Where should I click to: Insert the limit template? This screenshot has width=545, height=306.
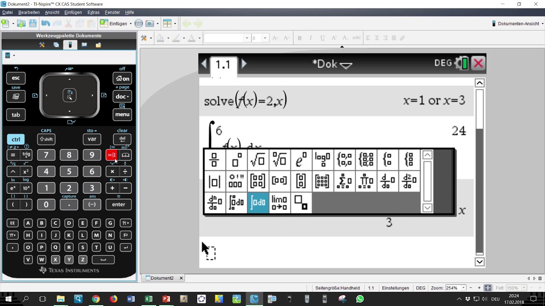pyautogui.click(x=279, y=203)
